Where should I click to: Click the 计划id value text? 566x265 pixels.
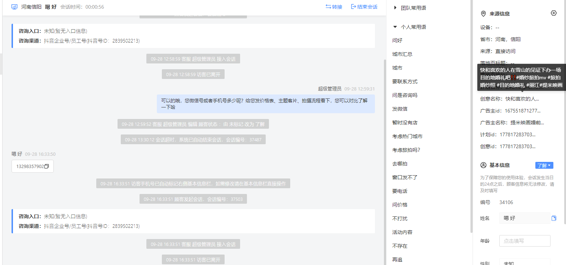click(x=517, y=134)
